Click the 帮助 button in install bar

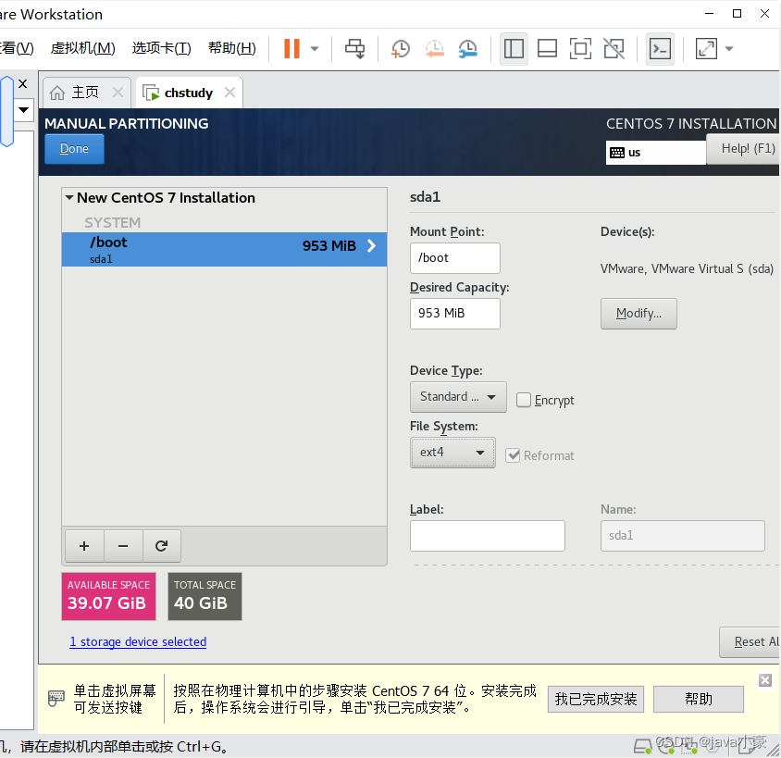coord(699,700)
